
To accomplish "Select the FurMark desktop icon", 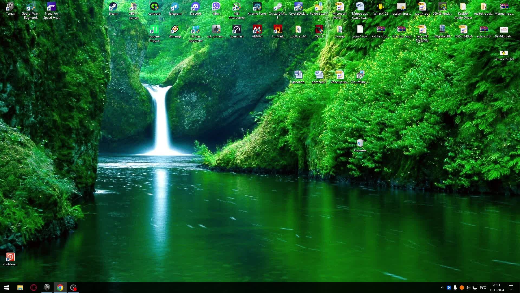I will click(x=278, y=30).
